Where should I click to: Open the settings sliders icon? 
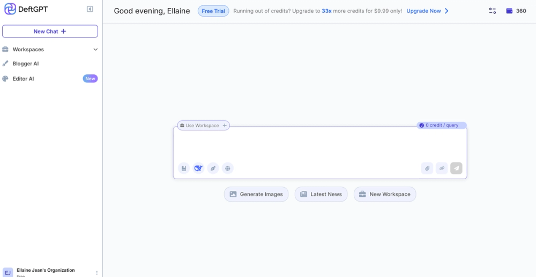pyautogui.click(x=492, y=11)
